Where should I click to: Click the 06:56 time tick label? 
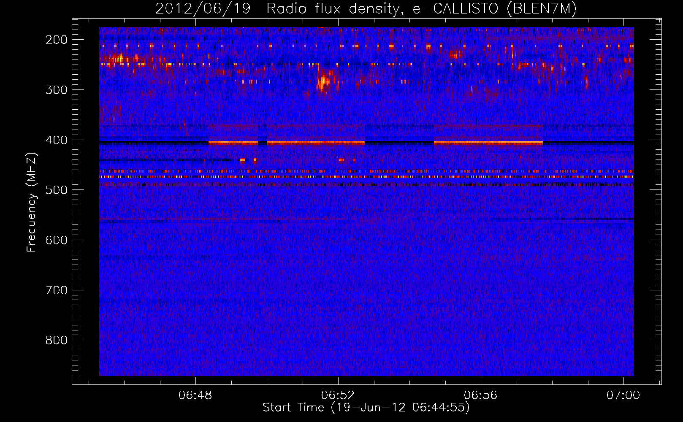481,395
